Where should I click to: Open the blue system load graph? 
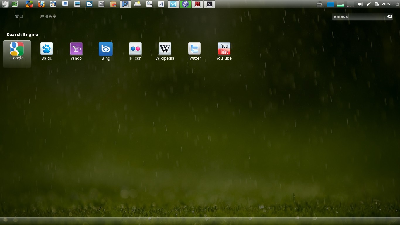pyautogui.click(x=330, y=4)
